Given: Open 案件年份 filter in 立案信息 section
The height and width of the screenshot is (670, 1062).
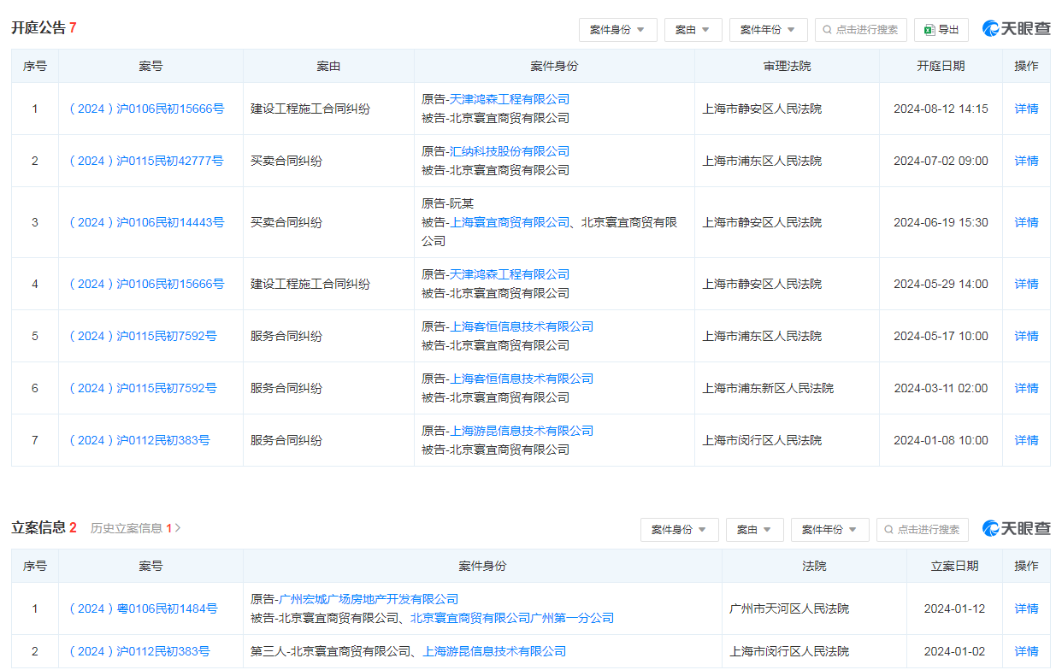Looking at the screenshot, I should [829, 530].
